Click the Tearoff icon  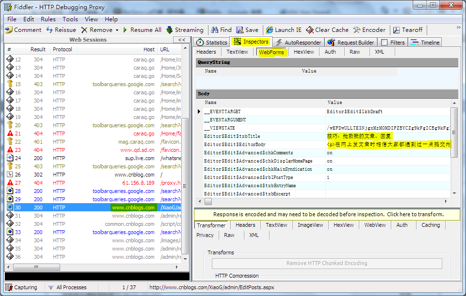[397, 30]
